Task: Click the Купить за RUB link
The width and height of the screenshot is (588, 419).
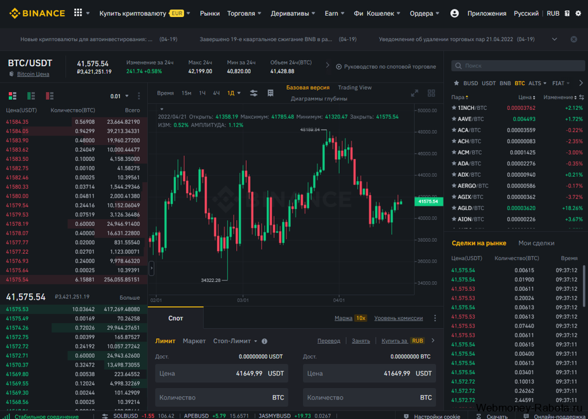Action: pyautogui.click(x=403, y=341)
